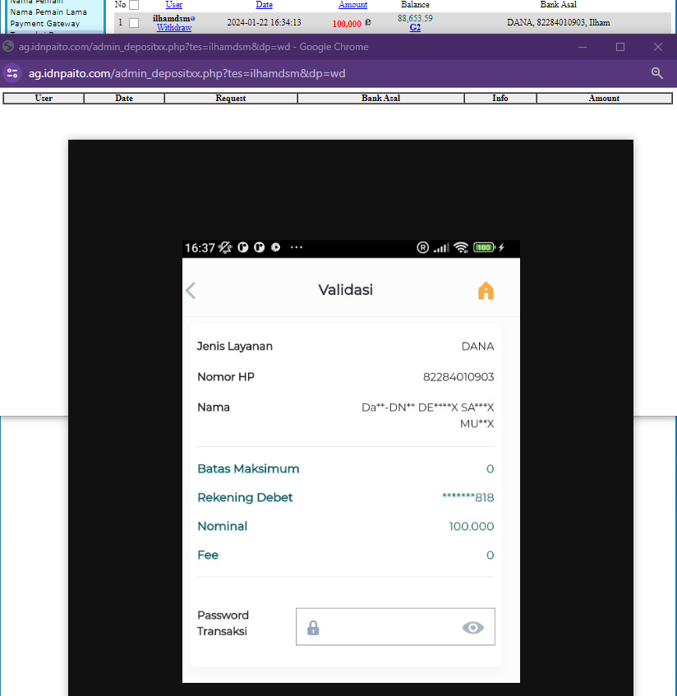Click the Password Transaksi input field

pyautogui.click(x=395, y=626)
